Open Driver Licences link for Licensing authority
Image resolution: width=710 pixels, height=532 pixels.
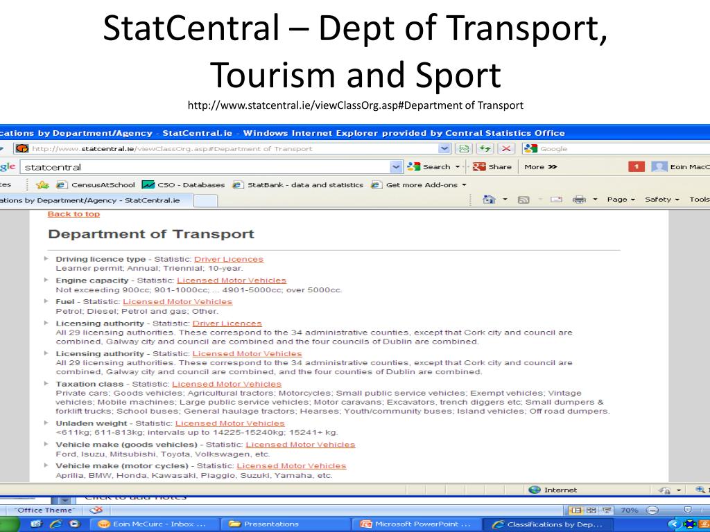pyautogui.click(x=227, y=323)
